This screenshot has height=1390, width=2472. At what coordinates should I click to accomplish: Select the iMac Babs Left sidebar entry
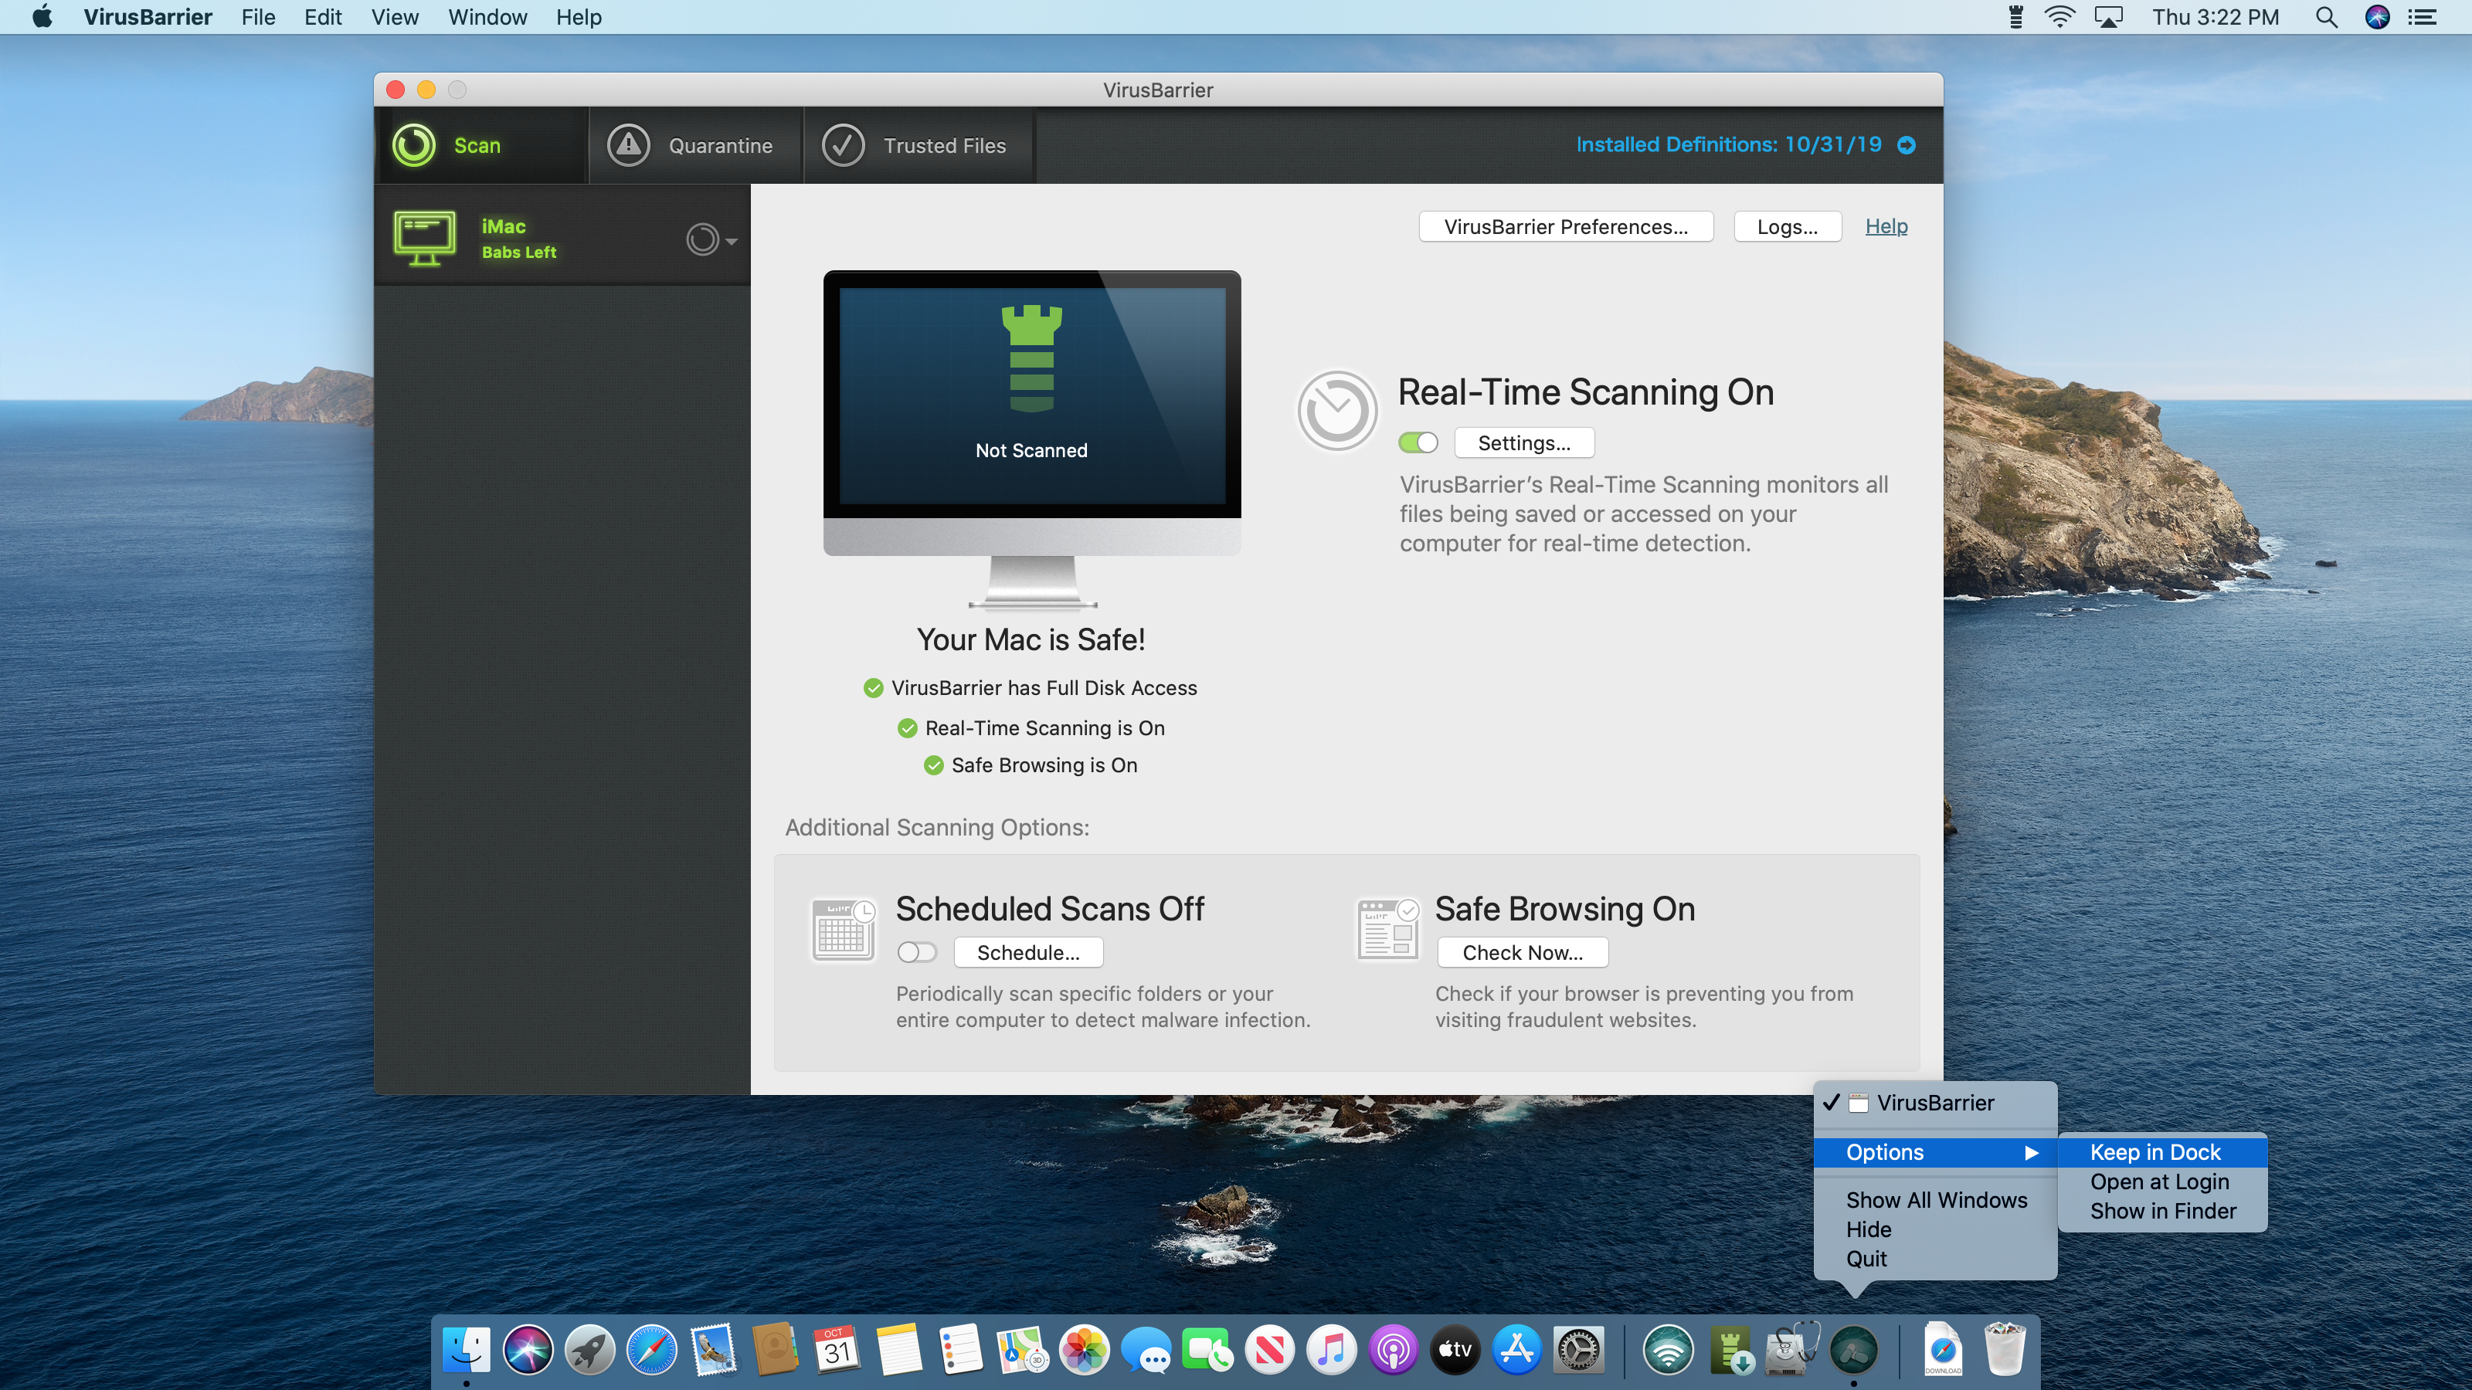pos(562,238)
